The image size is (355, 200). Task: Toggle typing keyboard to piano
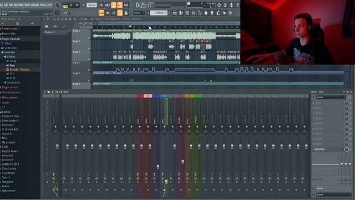click(102, 13)
